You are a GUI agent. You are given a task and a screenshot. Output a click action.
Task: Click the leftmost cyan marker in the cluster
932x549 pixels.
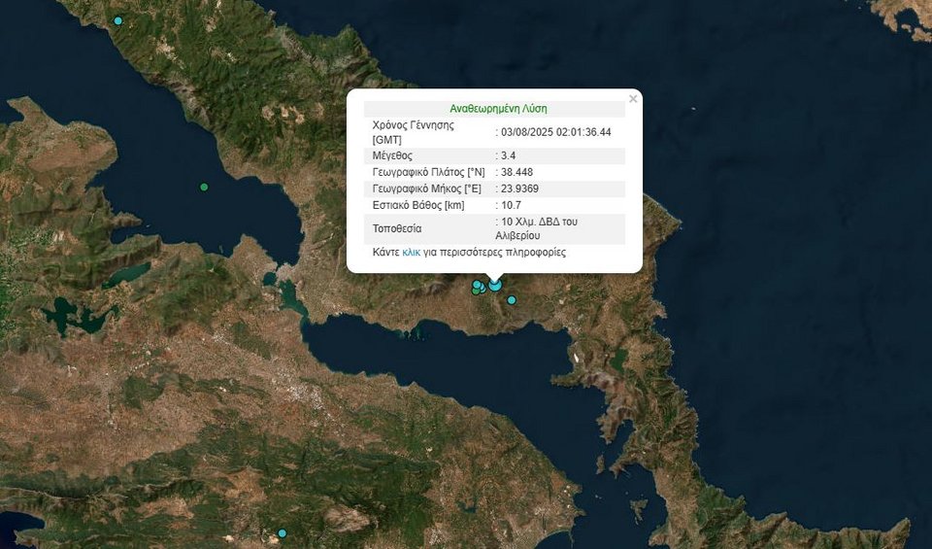click(476, 285)
